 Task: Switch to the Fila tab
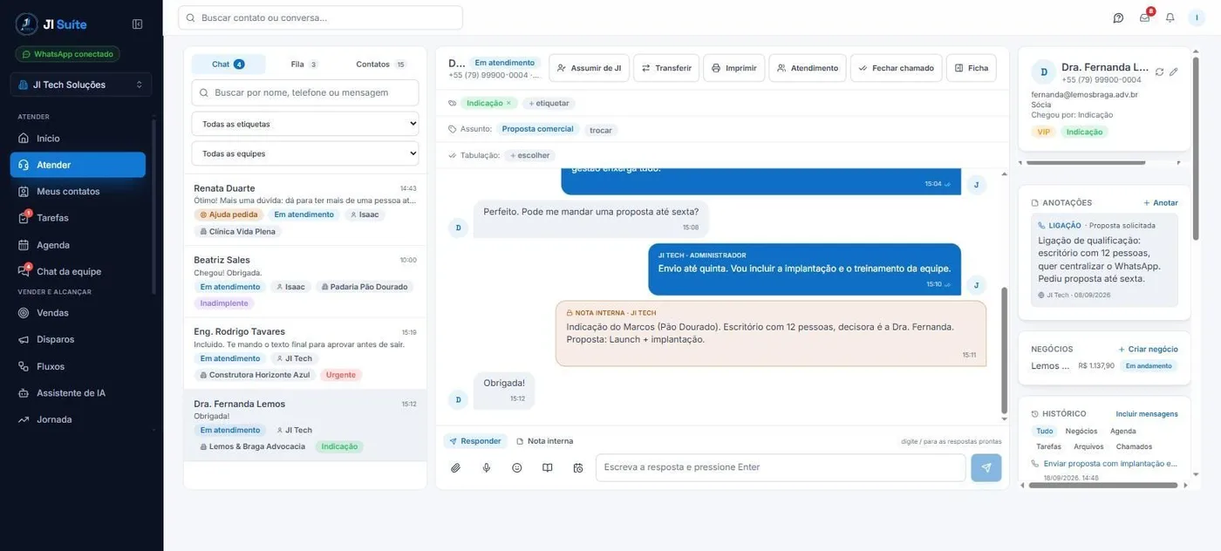point(304,64)
